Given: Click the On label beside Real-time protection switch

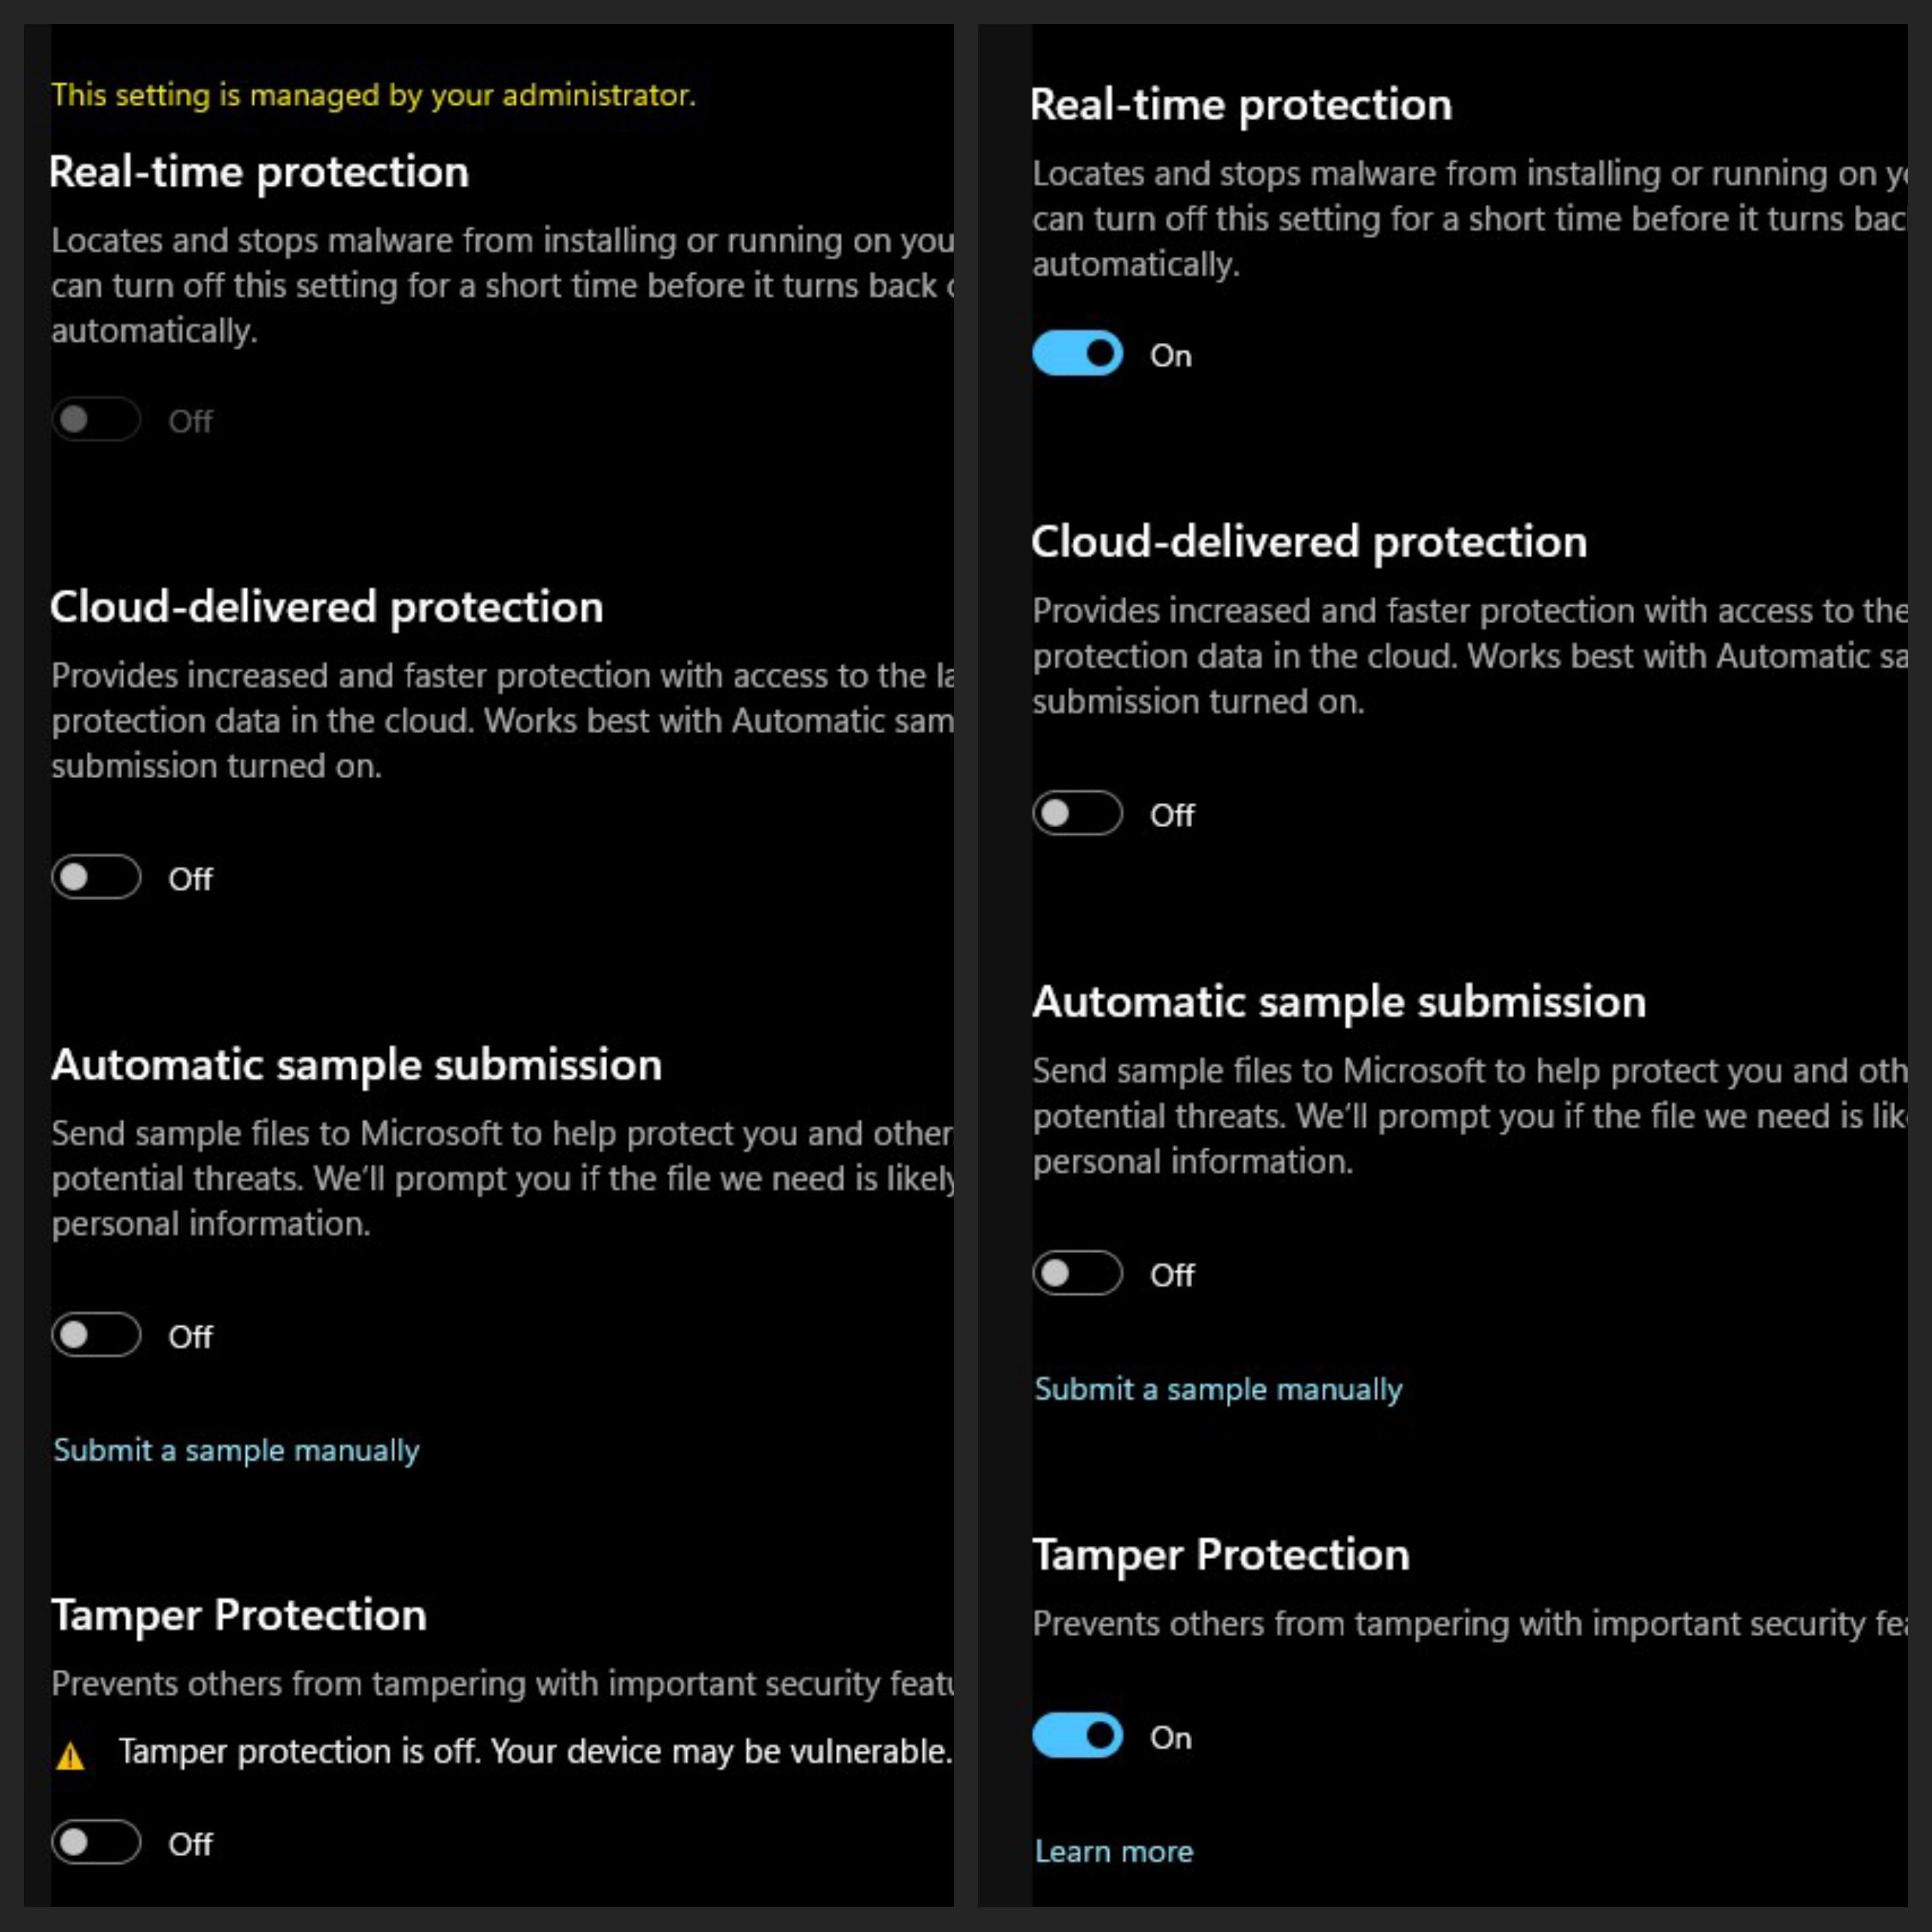Looking at the screenshot, I should point(1171,356).
